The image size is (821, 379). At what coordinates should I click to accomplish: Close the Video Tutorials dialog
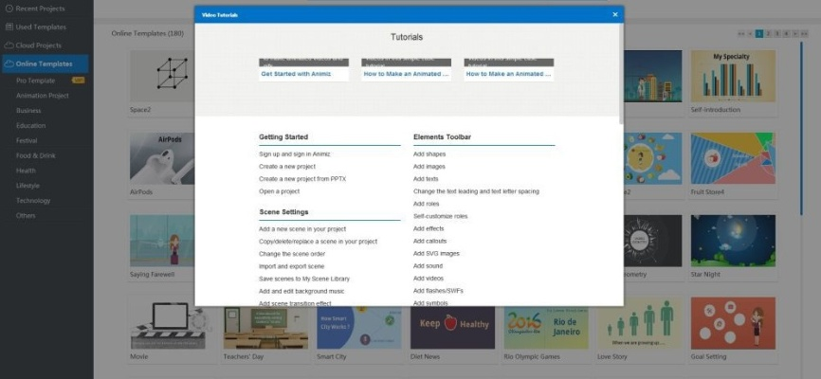[x=615, y=14]
